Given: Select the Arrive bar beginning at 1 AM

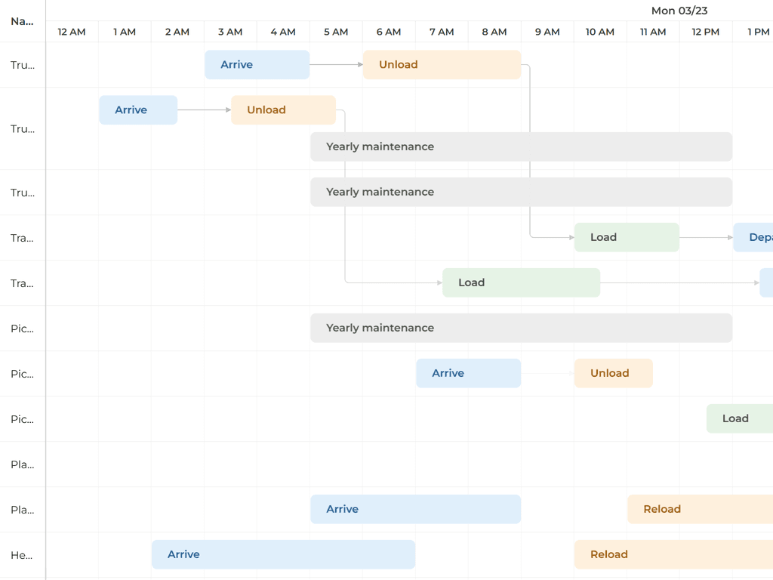Looking at the screenshot, I should tap(137, 110).
